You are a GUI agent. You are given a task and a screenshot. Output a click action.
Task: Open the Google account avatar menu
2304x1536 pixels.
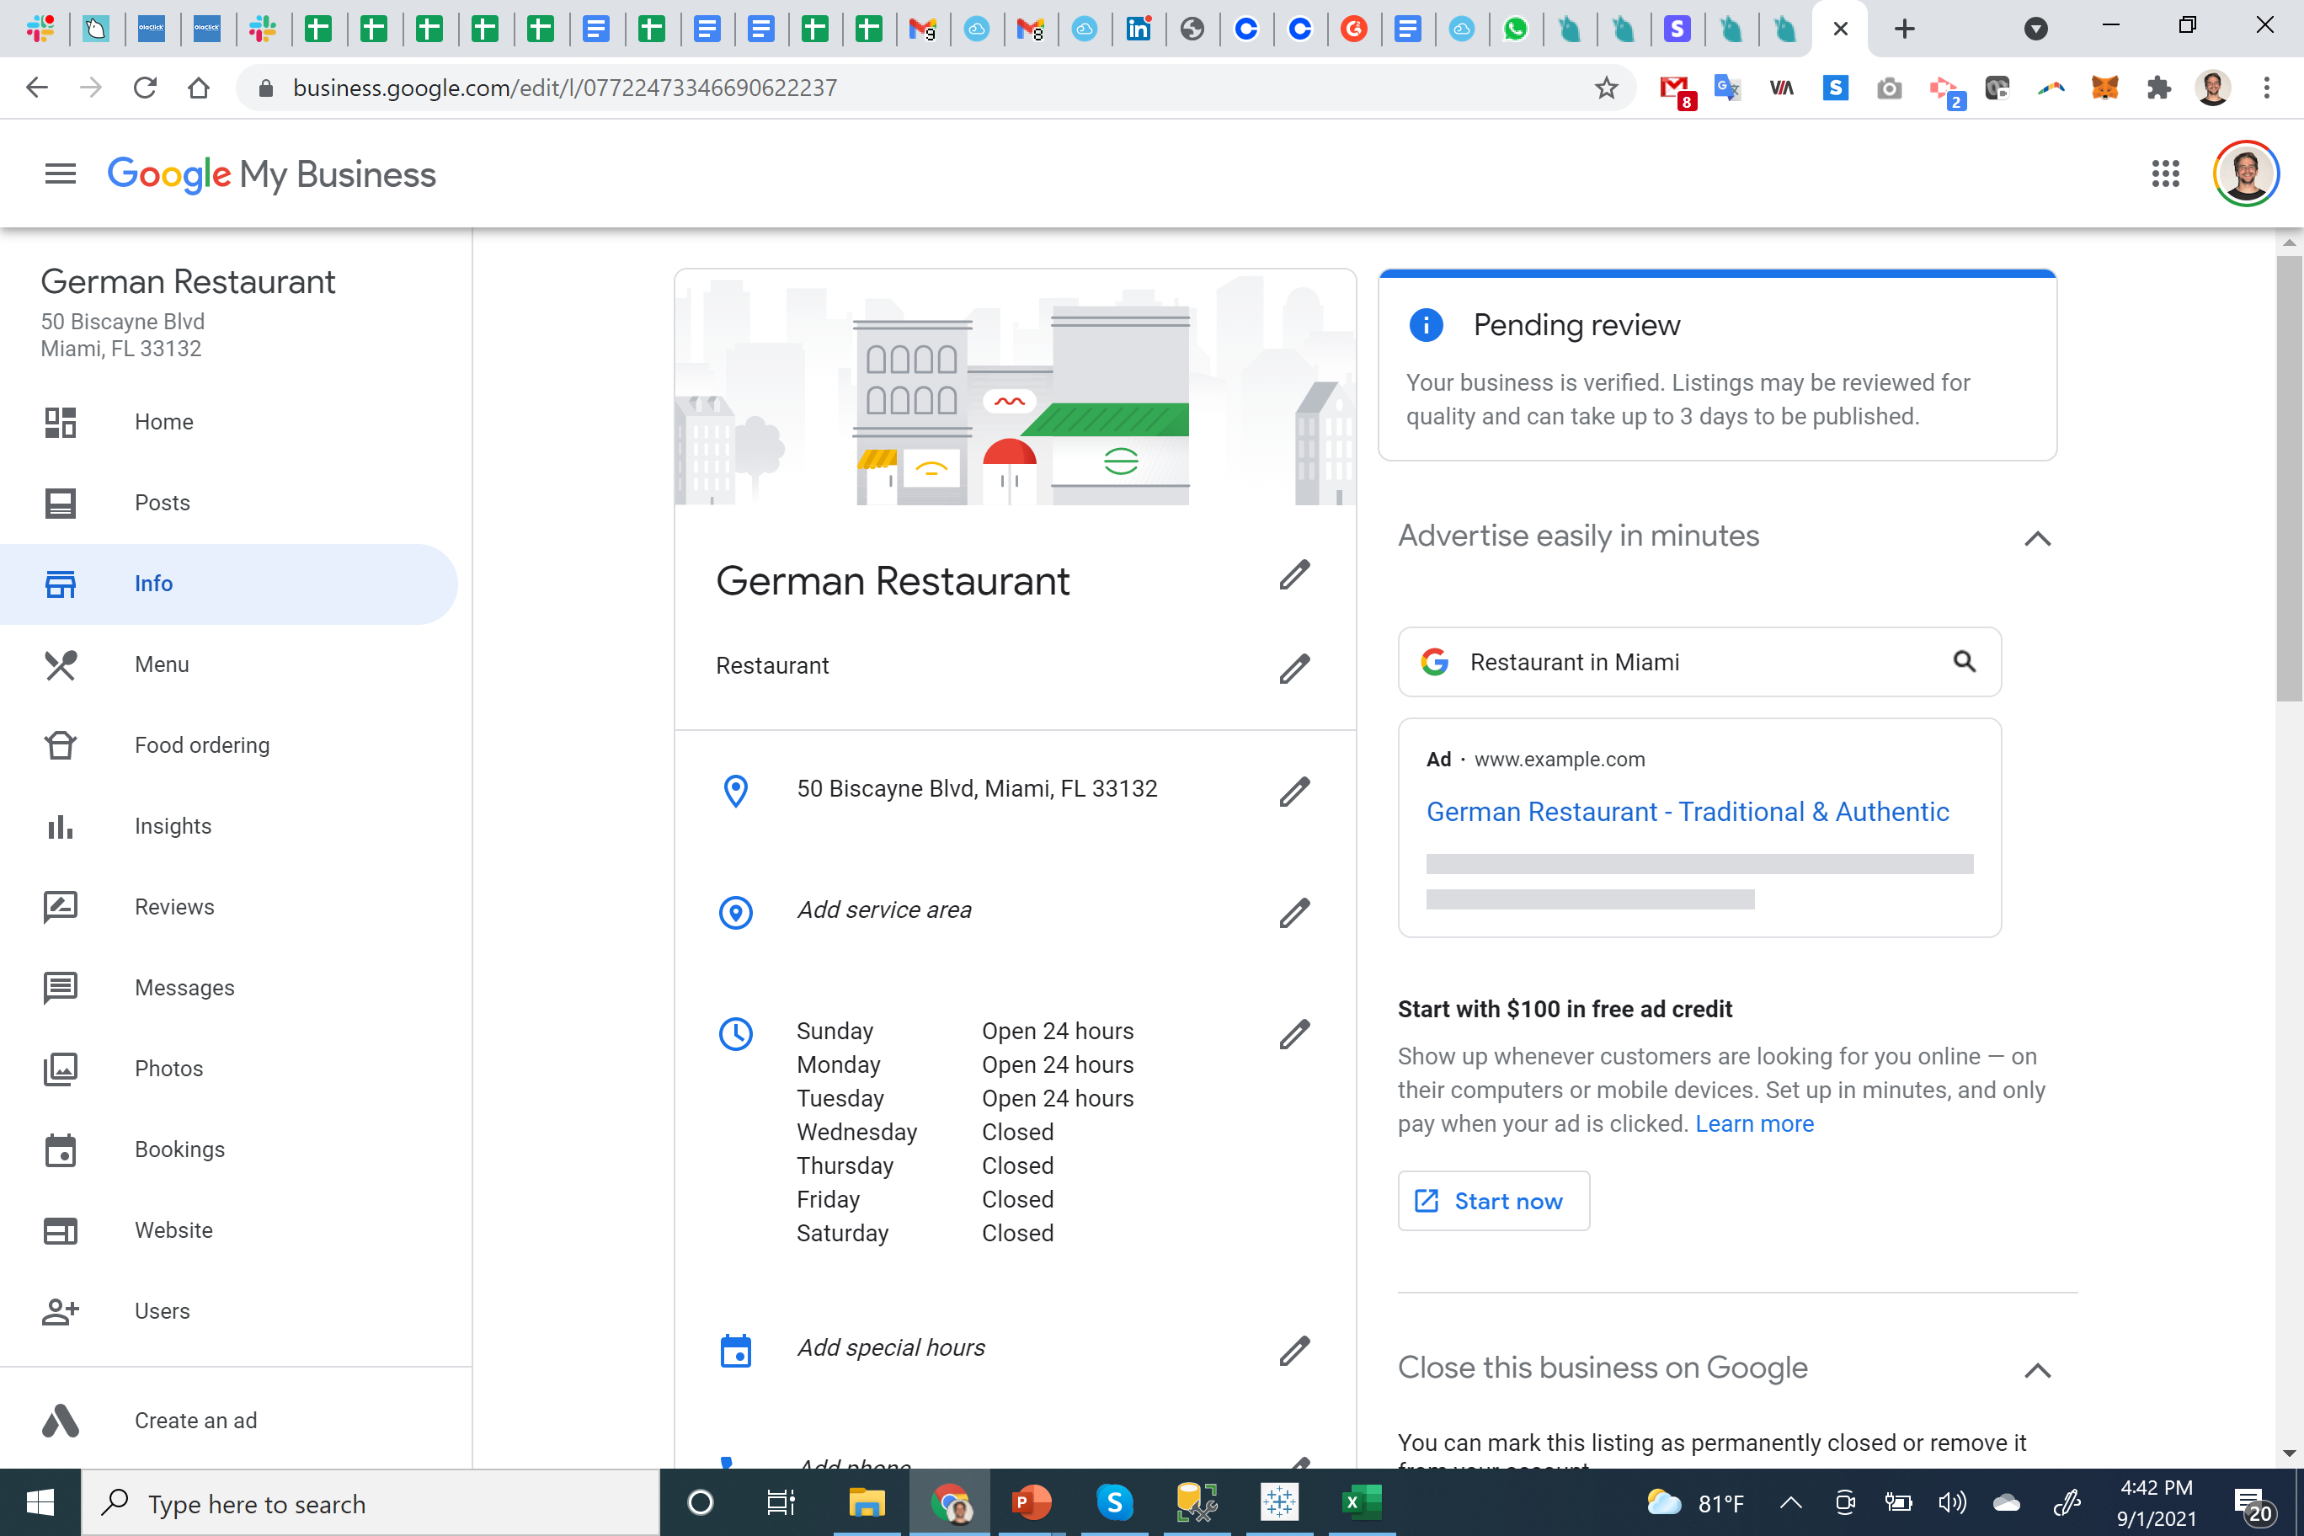2246,174
